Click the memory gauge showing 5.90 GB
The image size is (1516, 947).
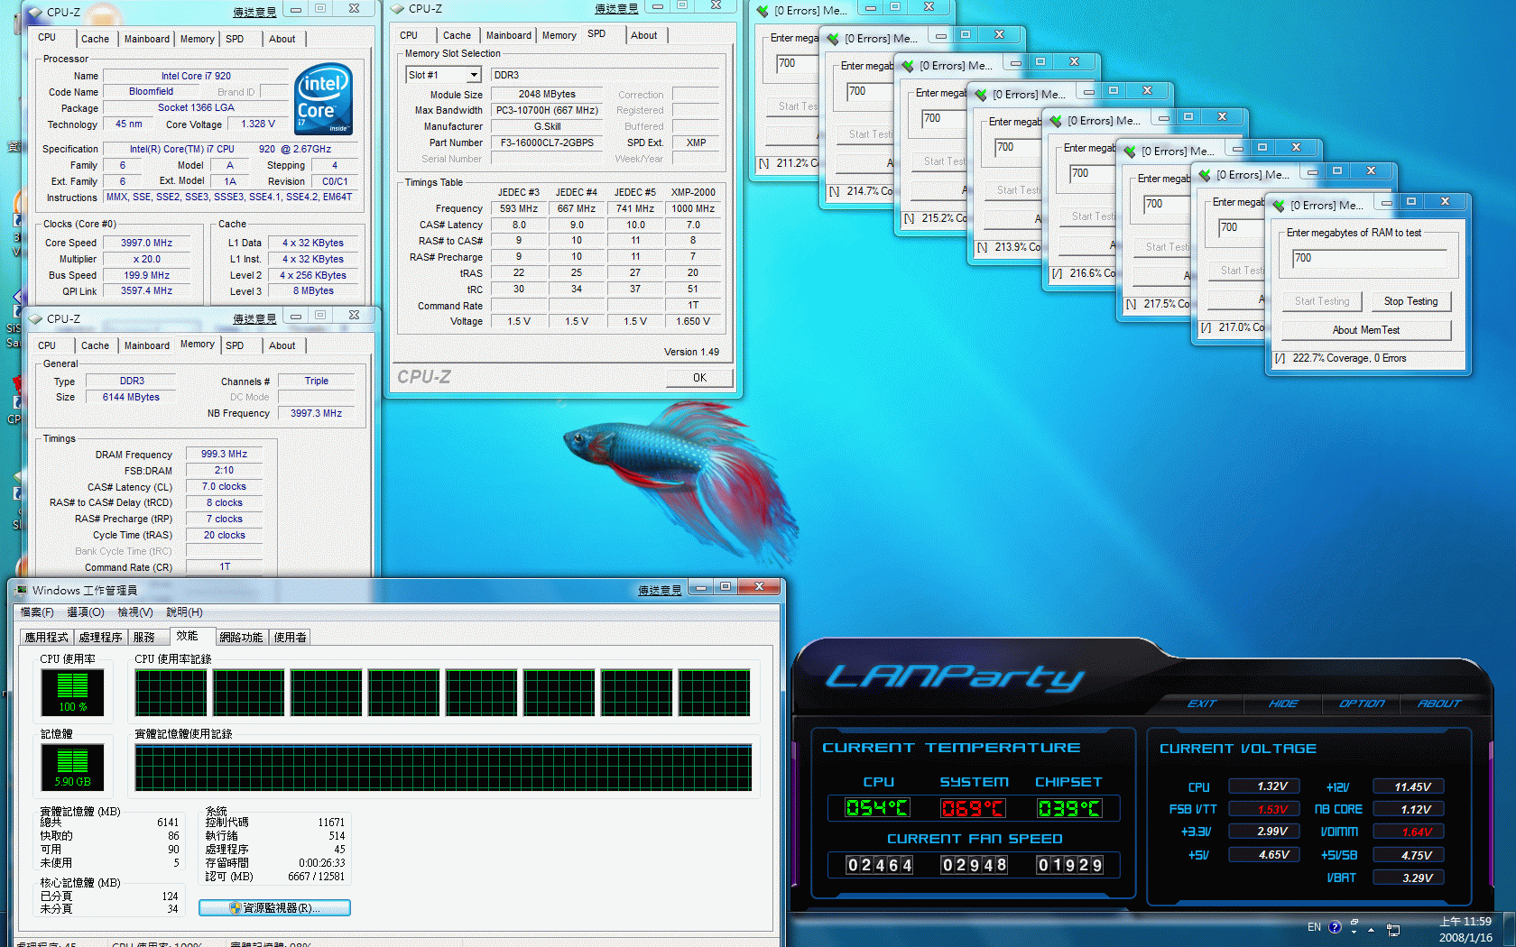click(x=72, y=768)
